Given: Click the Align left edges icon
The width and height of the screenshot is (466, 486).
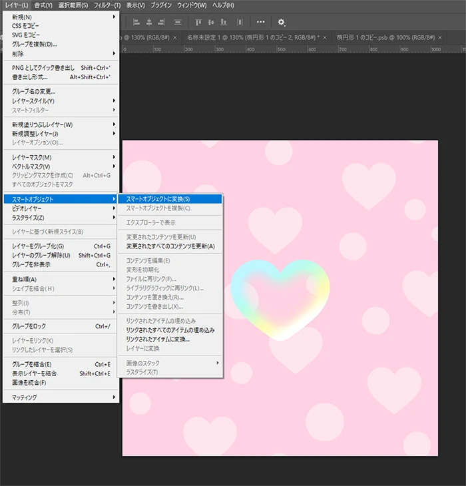Looking at the screenshot, I should [135, 22].
